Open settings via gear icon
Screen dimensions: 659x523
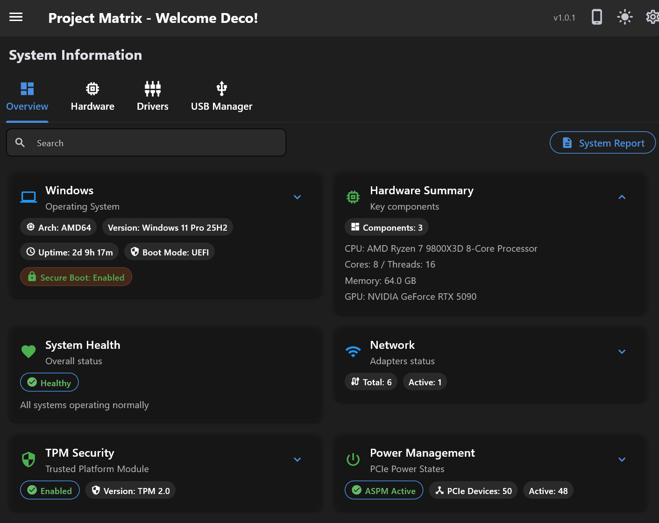[652, 17]
